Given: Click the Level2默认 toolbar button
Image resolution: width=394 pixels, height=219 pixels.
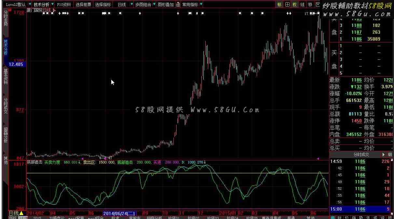Looking at the screenshot, I should [16, 5].
